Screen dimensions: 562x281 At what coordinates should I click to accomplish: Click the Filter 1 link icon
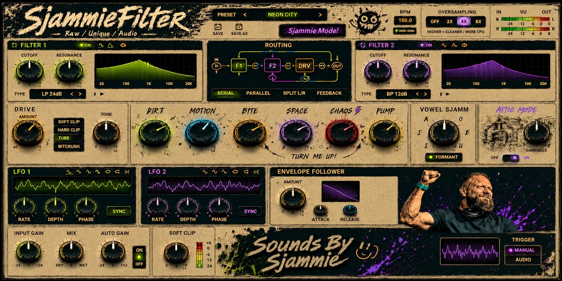pos(123,45)
